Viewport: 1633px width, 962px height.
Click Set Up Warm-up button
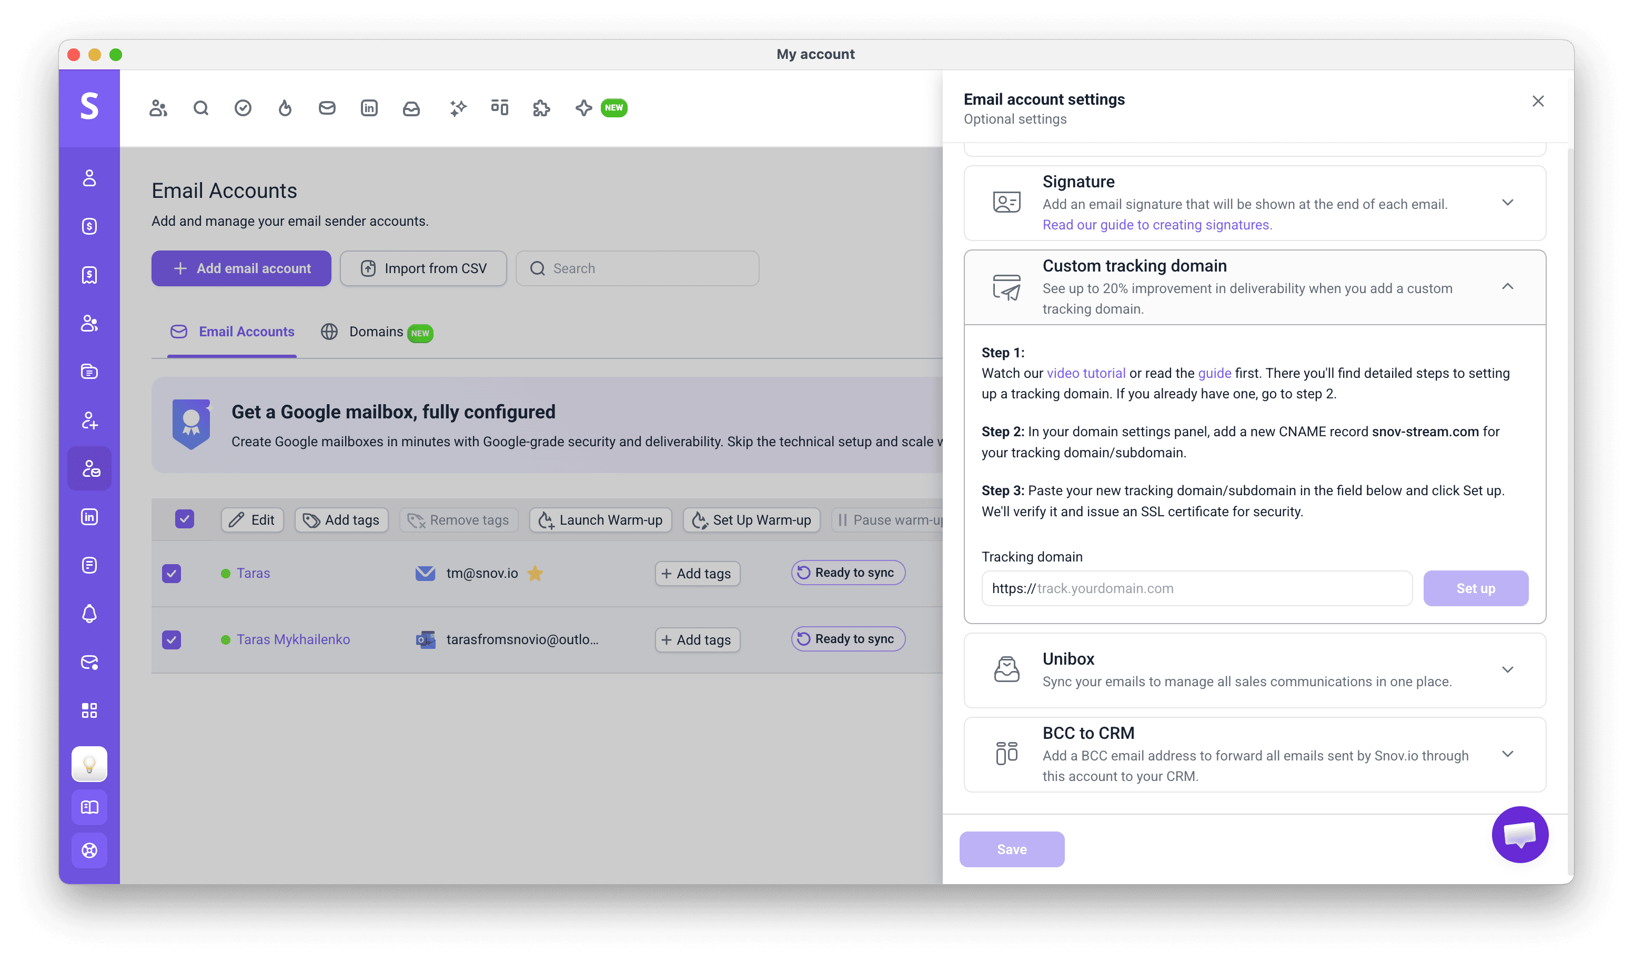[752, 520]
